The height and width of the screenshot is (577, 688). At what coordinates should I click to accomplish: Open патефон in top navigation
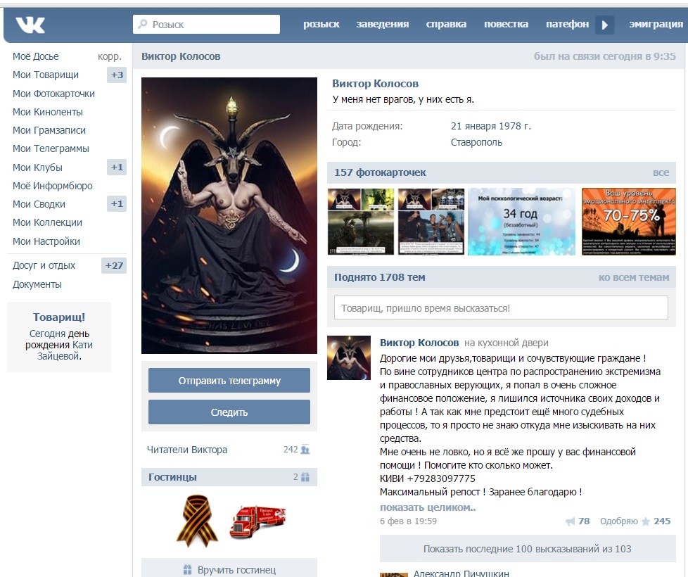(x=567, y=24)
